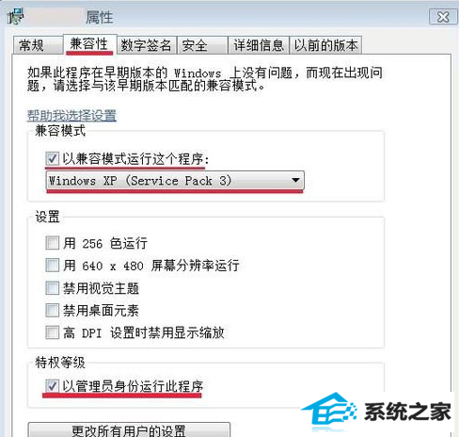Image resolution: width=459 pixels, height=437 pixels.
Task: Click the 系统之家 watermark logo
Action: [x=376, y=412]
